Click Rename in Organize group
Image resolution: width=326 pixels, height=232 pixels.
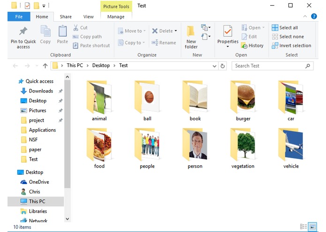tap(164, 43)
